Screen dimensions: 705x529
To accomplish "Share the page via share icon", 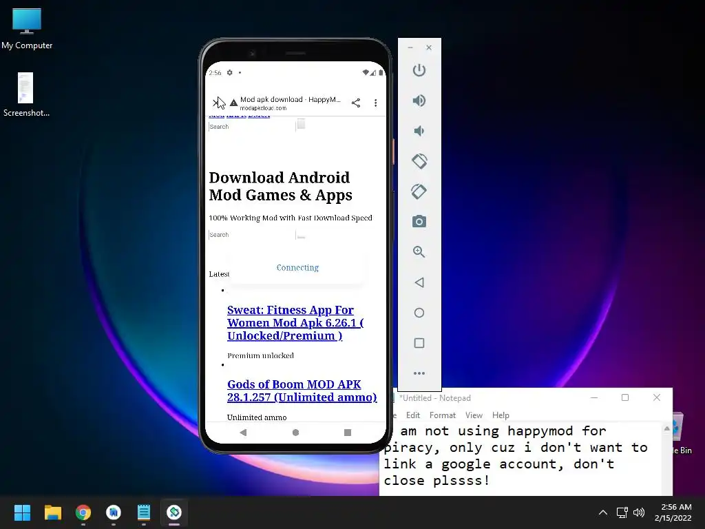I will pyautogui.click(x=356, y=103).
